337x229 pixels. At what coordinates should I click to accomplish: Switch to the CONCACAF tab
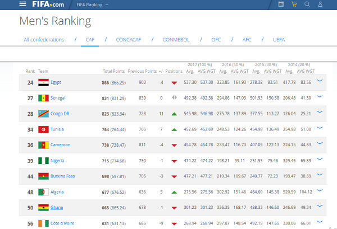(x=129, y=40)
